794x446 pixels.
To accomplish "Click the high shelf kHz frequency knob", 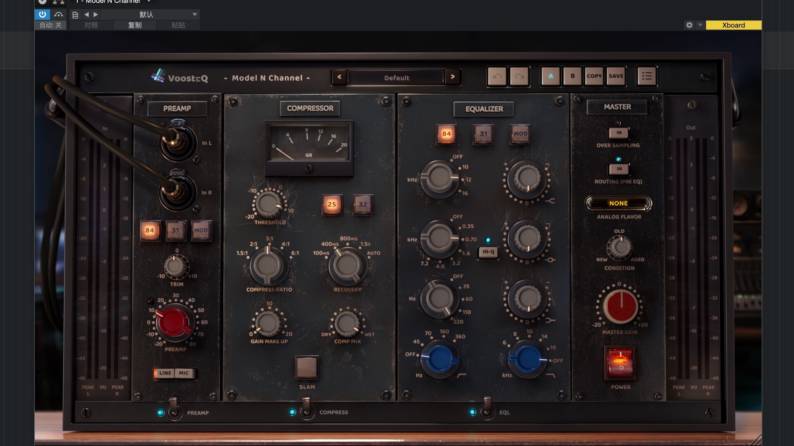I will [x=440, y=179].
